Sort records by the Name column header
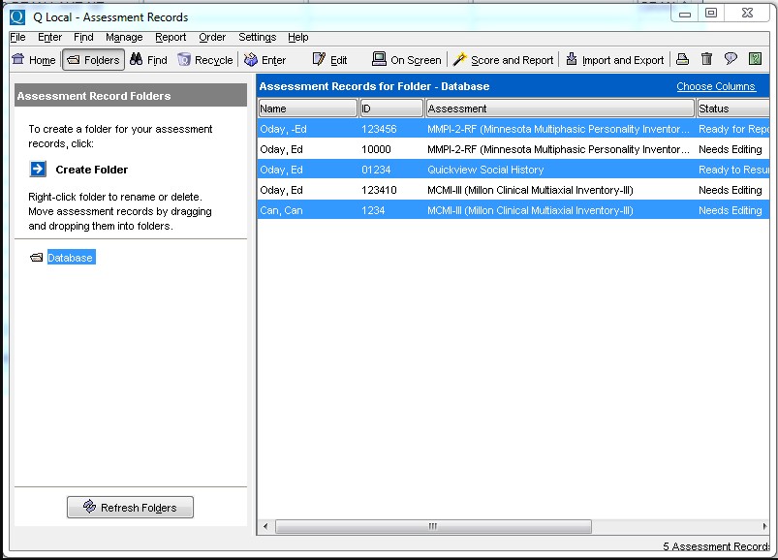Viewport: 778px width, 560px height. pos(305,108)
